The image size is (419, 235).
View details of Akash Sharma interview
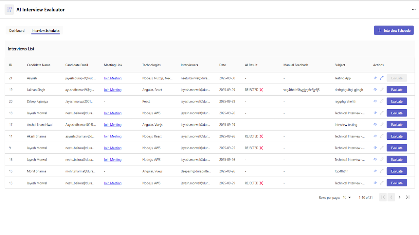[x=375, y=136]
